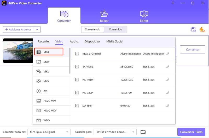Click the format list scrollbar
Image resolution: width=209 pixels, height=138 pixels.
[70, 61]
